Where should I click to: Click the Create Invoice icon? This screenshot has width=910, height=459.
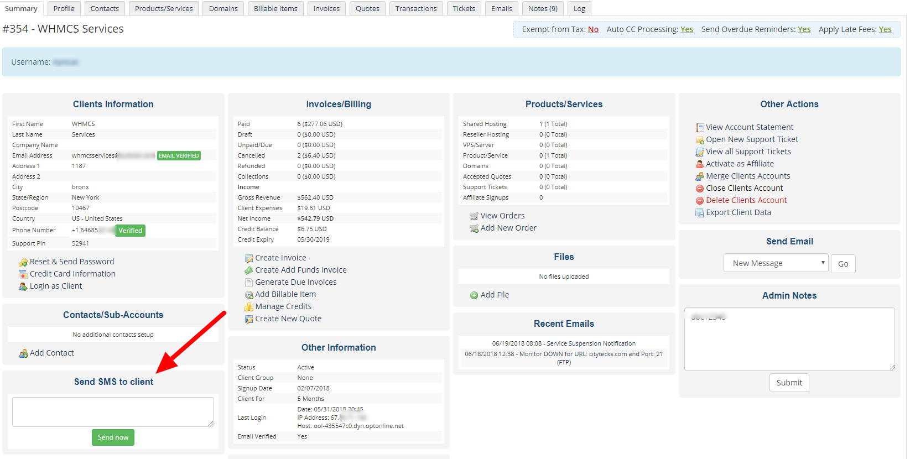click(249, 258)
